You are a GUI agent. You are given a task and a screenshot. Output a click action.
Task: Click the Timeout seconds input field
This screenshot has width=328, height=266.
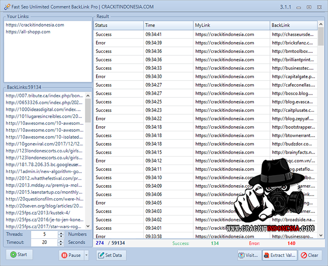(x=44, y=243)
